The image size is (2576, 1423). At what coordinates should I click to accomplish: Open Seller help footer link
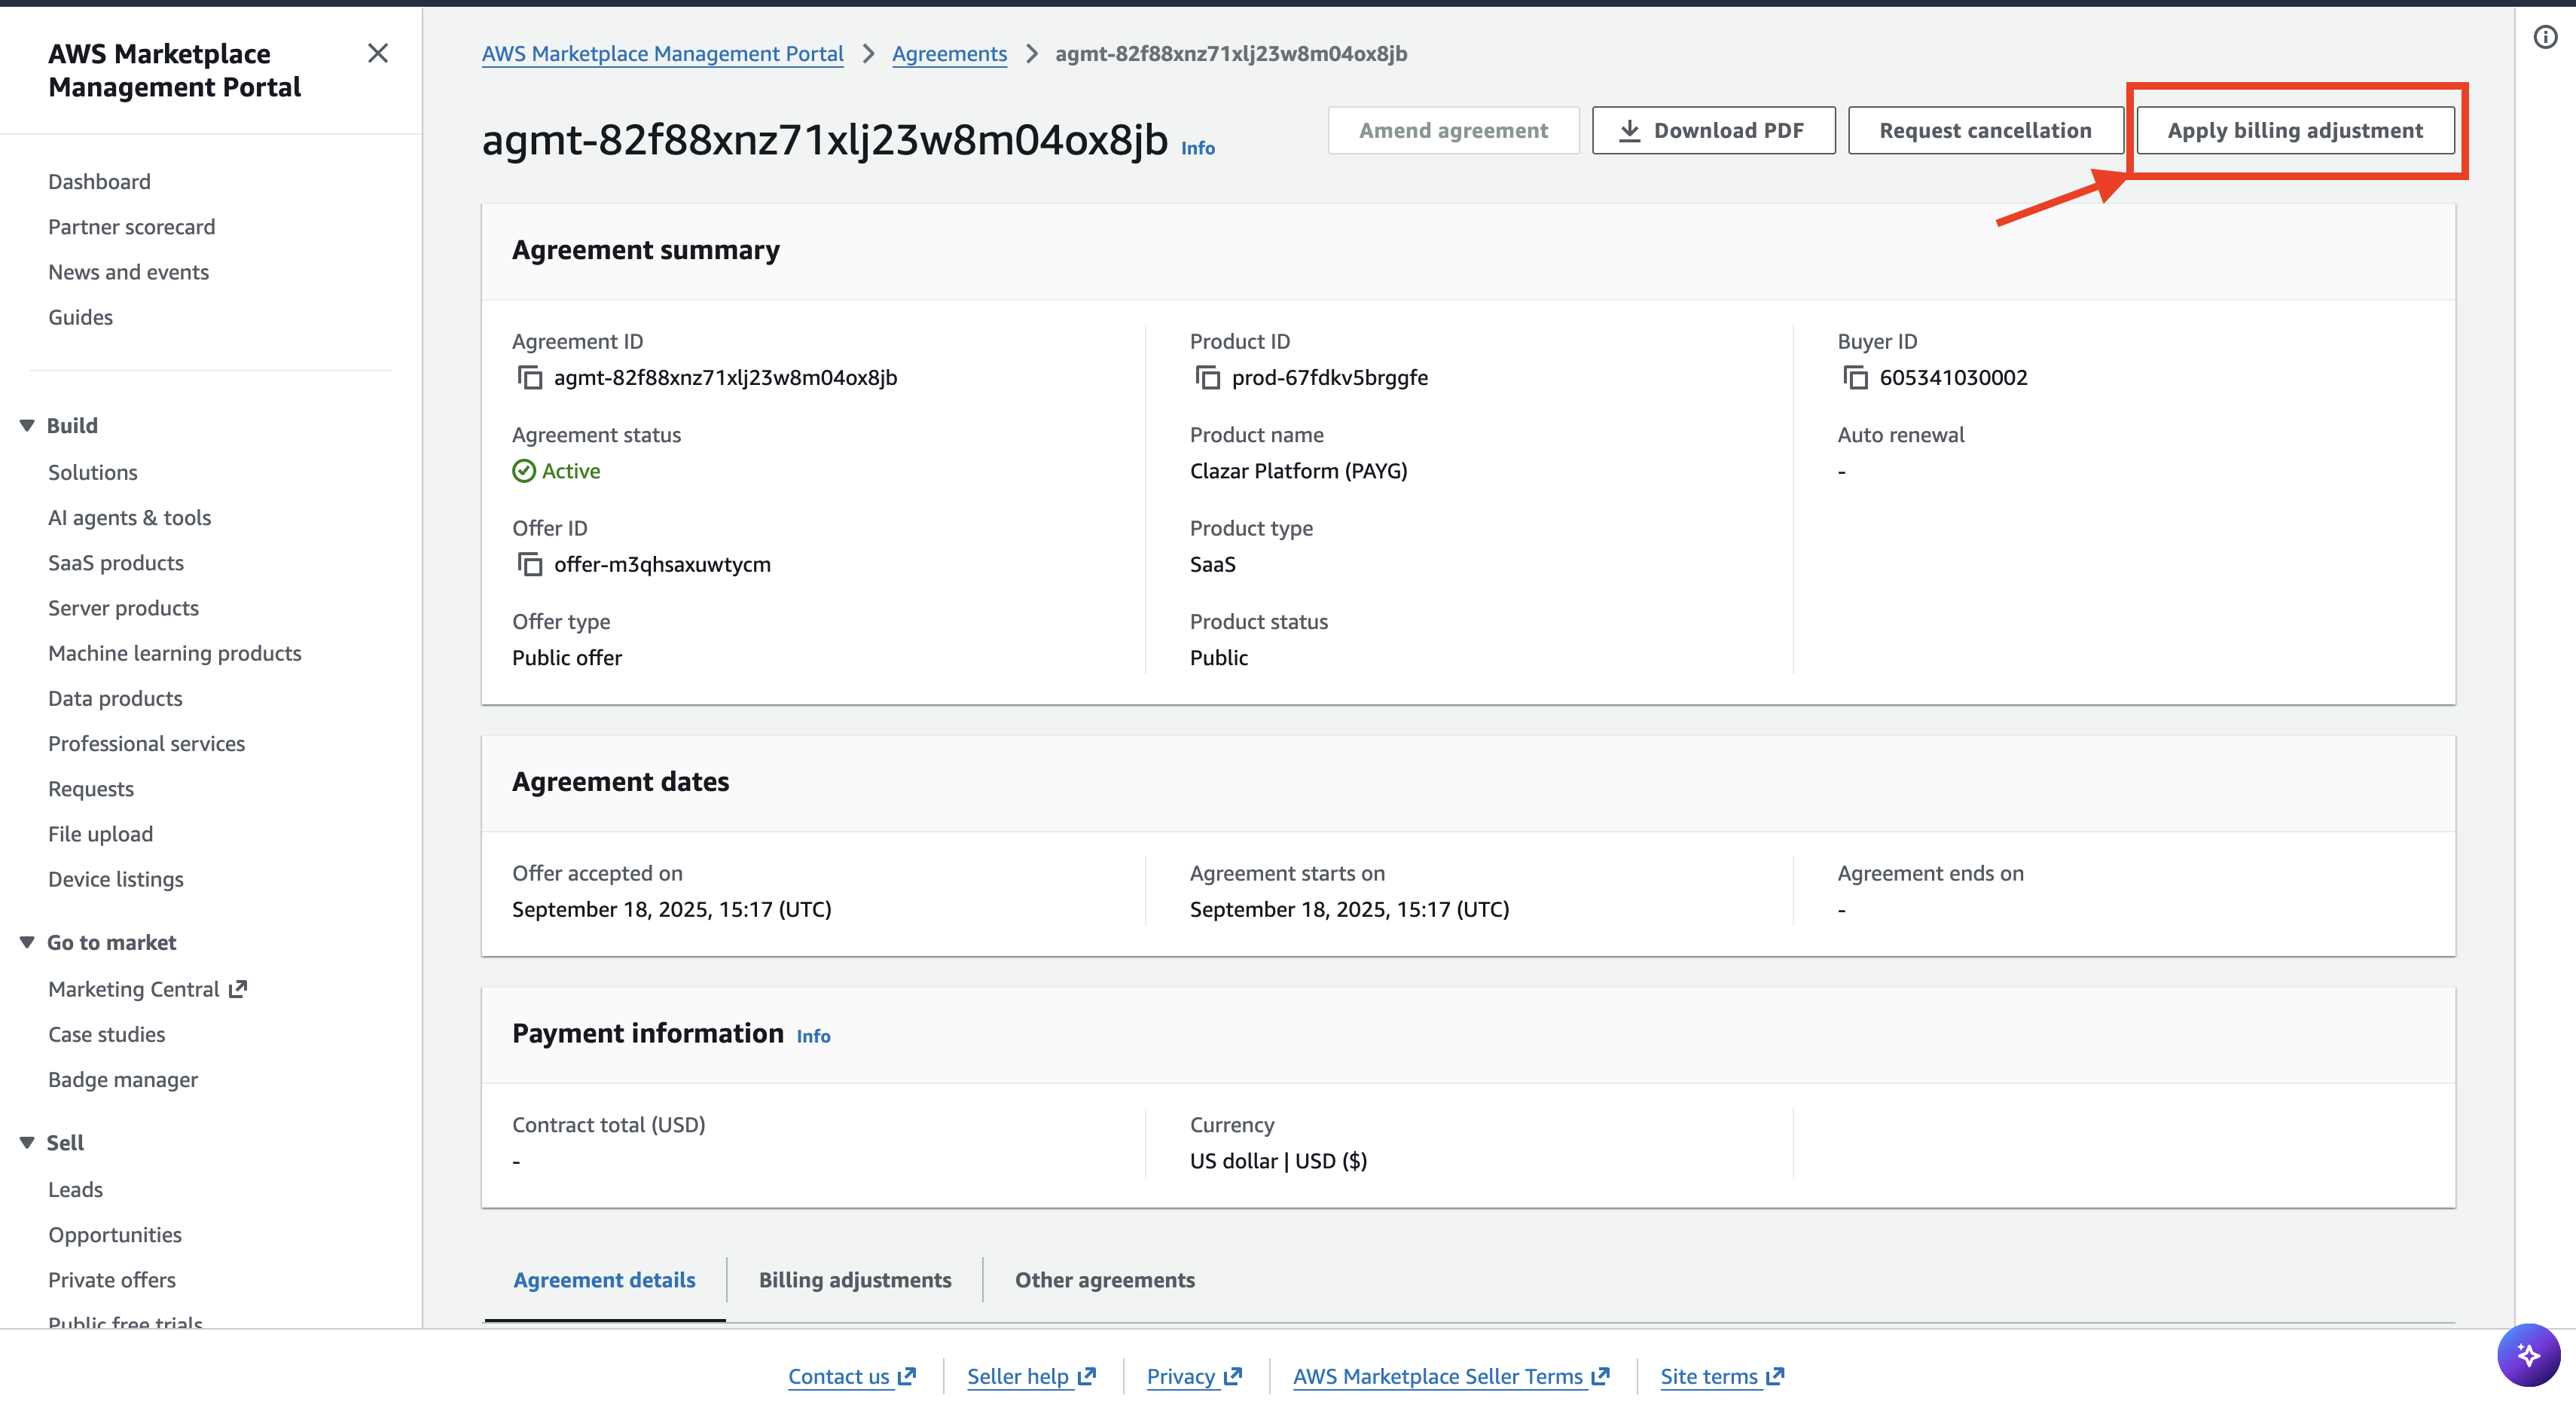(1031, 1376)
